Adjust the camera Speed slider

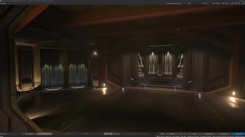pos(136,134)
